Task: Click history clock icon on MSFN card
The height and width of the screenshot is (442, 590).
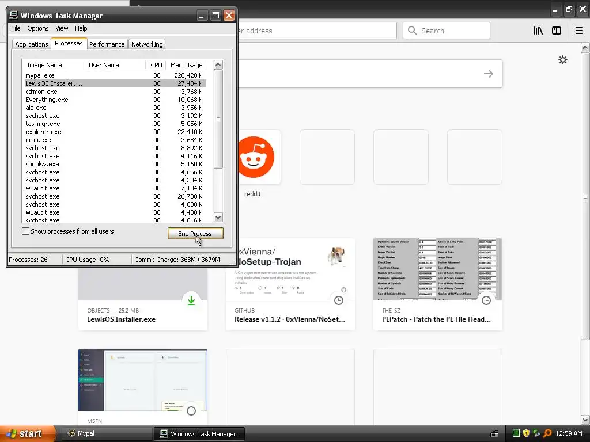Action: 191,411
